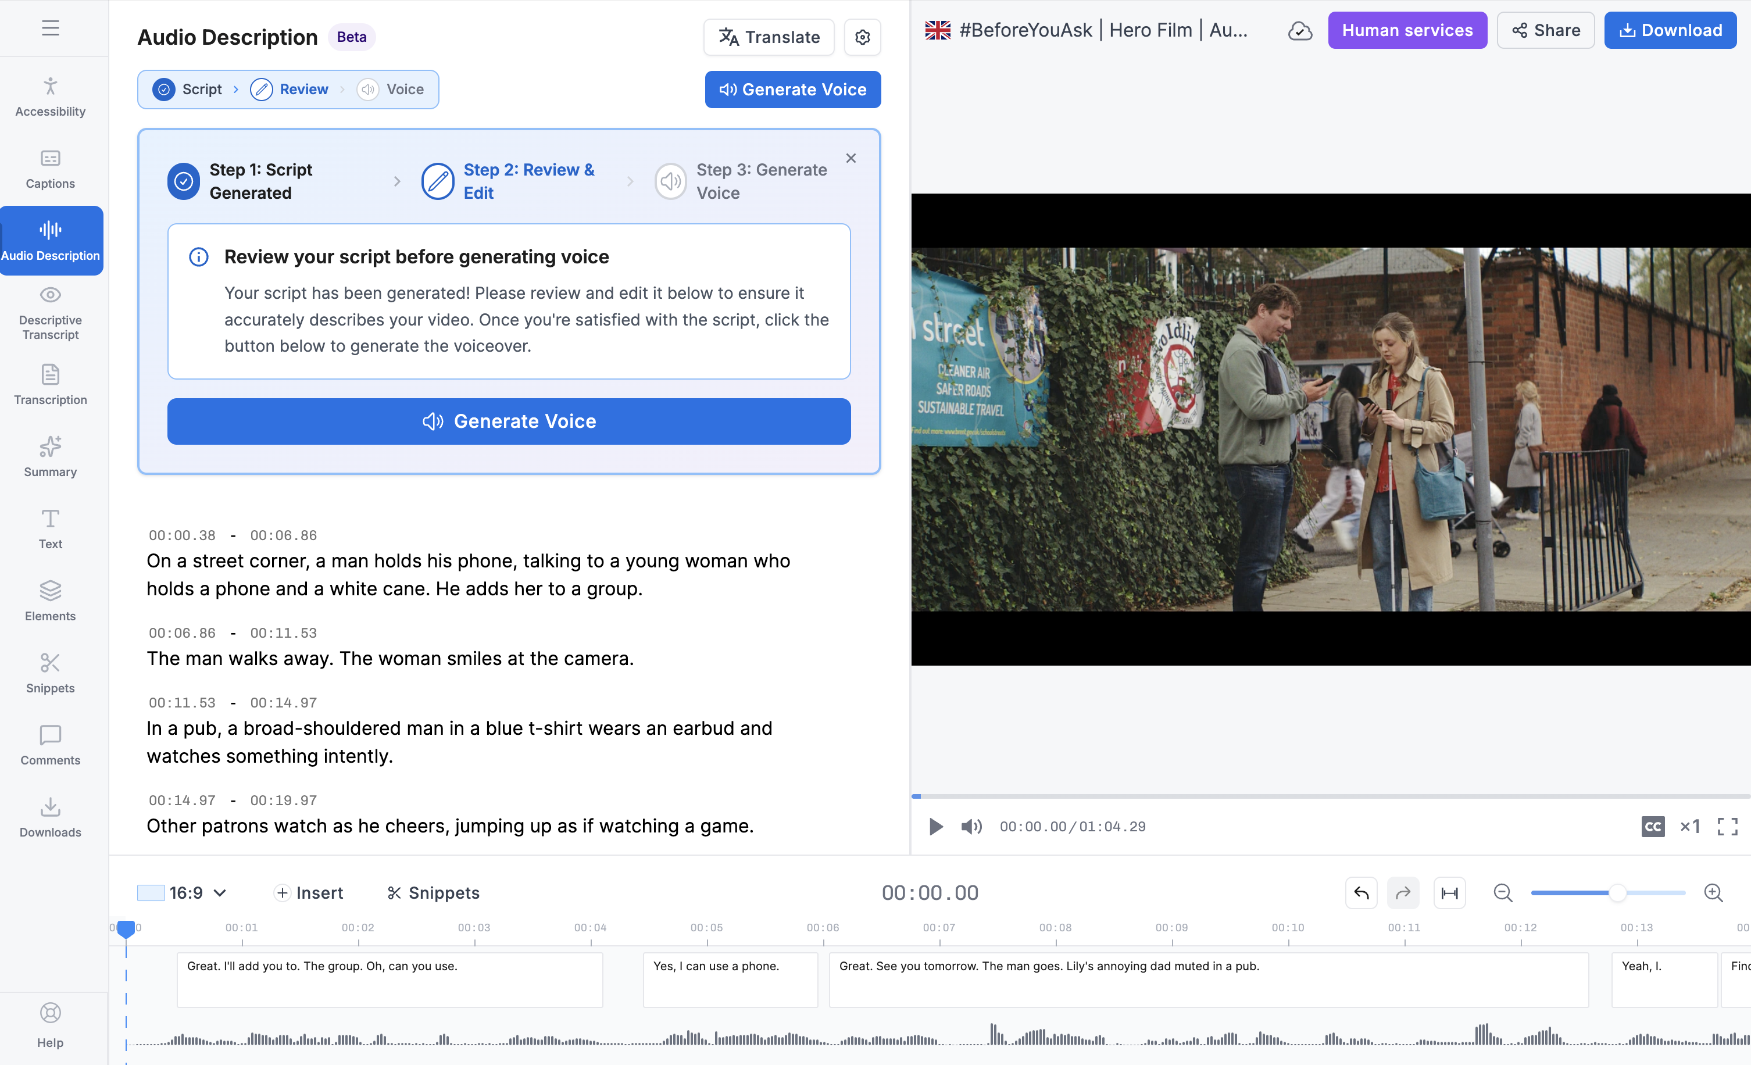
Task: Toggle closed captions with the CC button
Action: click(1652, 826)
